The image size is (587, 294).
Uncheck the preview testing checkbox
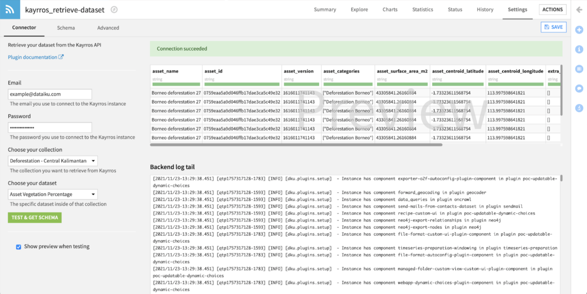coord(19,247)
